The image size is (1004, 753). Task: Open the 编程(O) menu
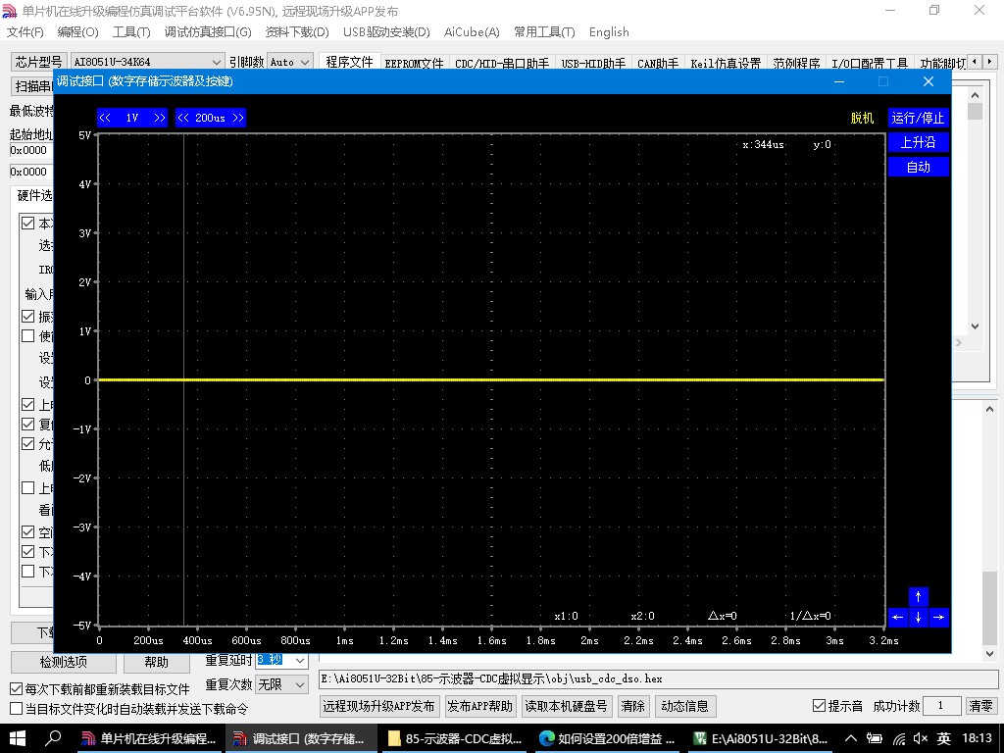point(78,32)
